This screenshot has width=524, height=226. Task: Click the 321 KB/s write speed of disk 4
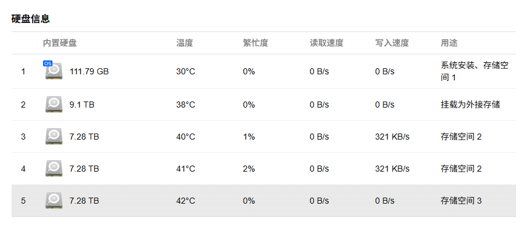(392, 169)
